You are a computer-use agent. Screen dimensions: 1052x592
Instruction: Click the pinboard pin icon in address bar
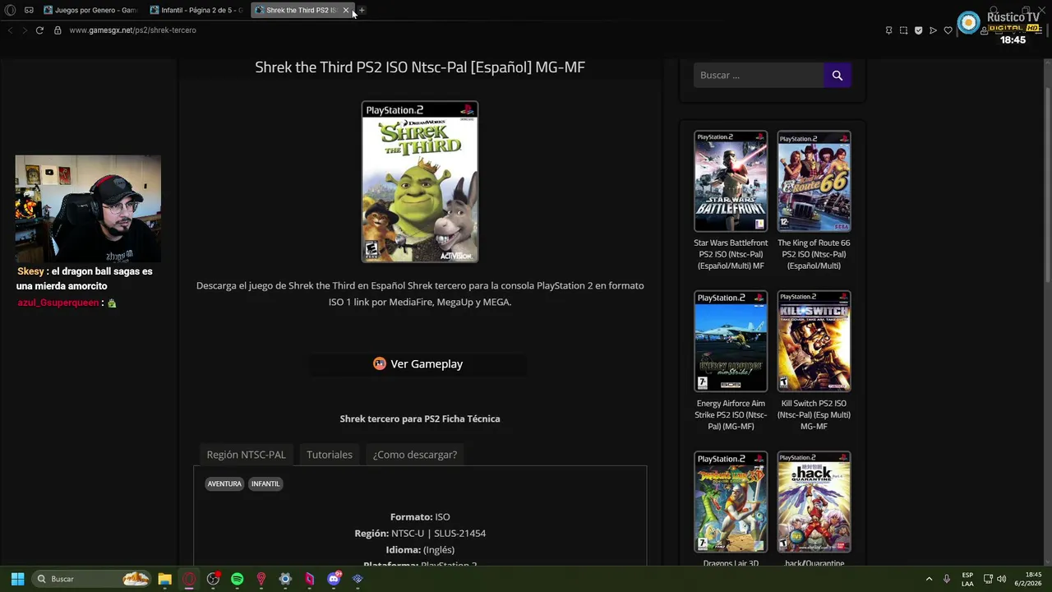click(888, 30)
